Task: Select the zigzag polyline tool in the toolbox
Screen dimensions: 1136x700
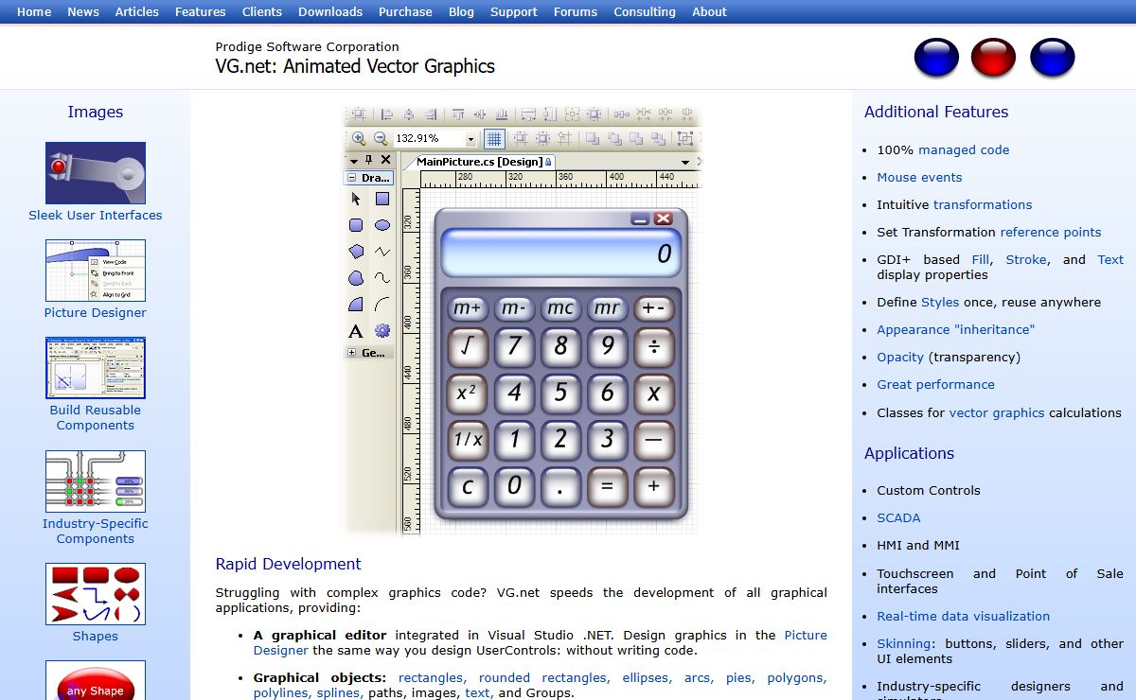Action: 382,252
